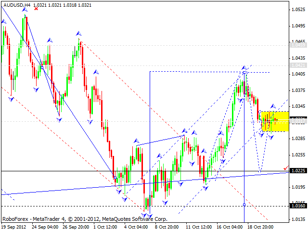Image resolution: width=308 pixels, height=231 pixels.
Task: Click the gray 1.0421 level label
Action: tap(298, 65)
